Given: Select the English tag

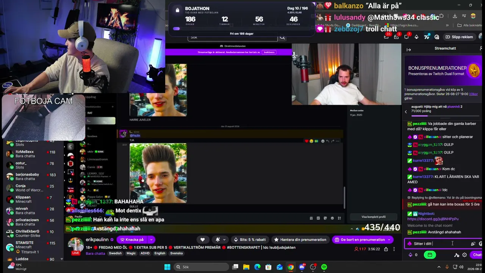Looking at the screenshot, I should point(160,253).
